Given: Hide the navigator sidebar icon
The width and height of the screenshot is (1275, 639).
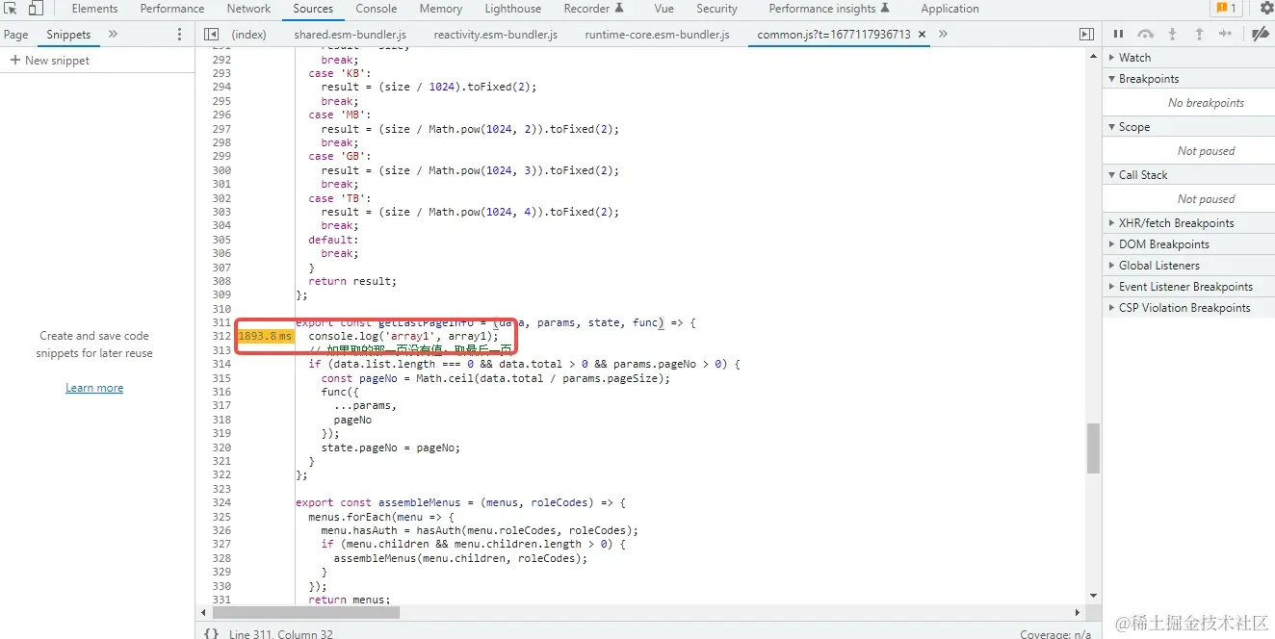Looking at the screenshot, I should pos(211,34).
